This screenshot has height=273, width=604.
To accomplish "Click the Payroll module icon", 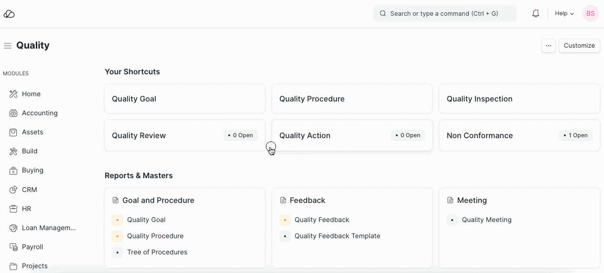I will (x=13, y=247).
